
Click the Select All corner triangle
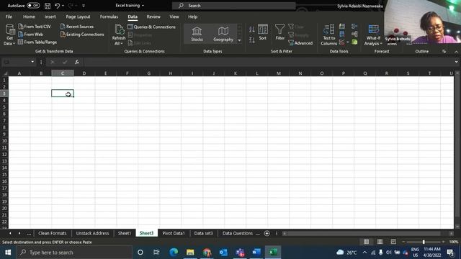(5, 73)
